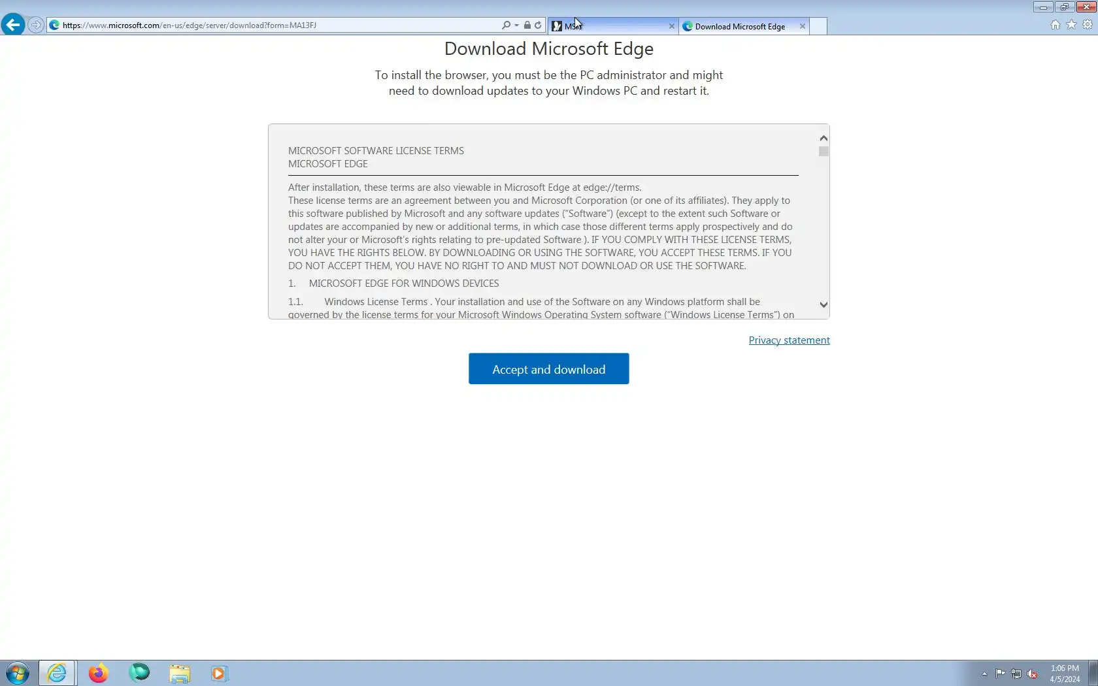
Task: Open the address bar autocomplete dropdown arrow
Action: 516,25
